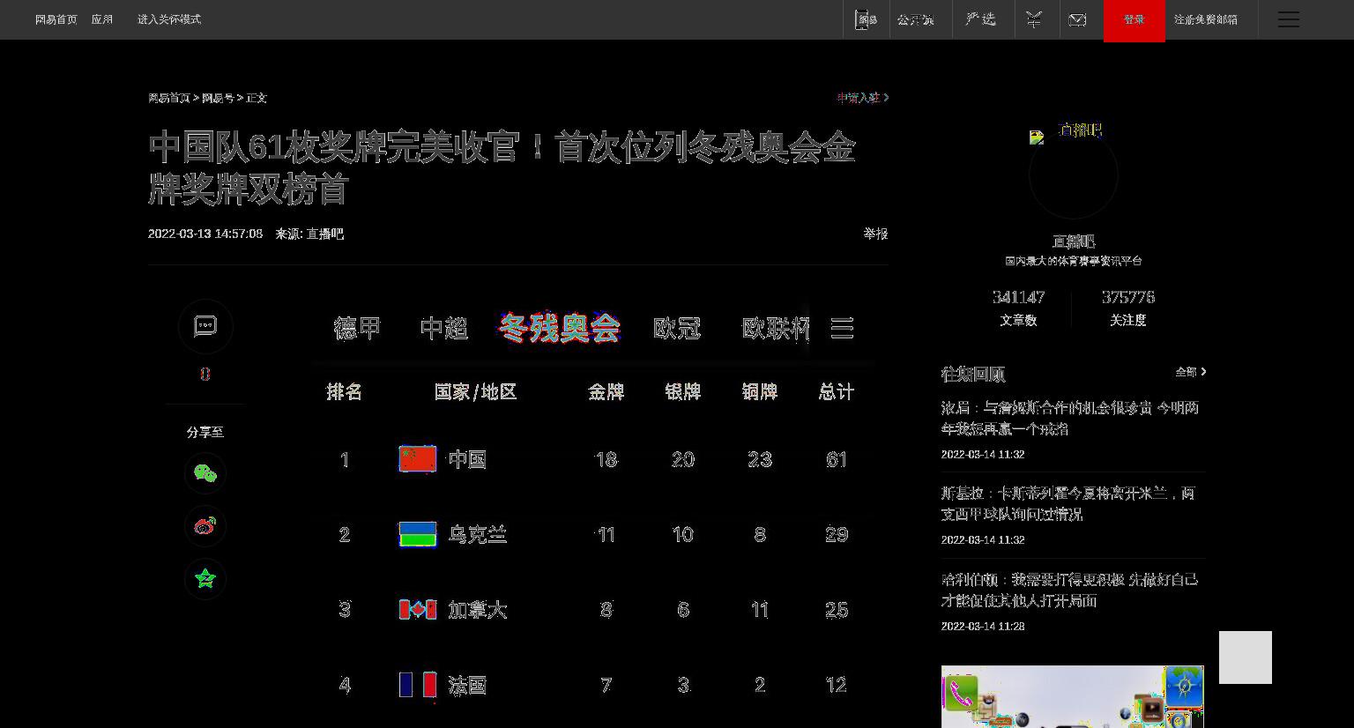Open the comments bubble icon
Image resolution: width=1354 pixels, height=728 pixels.
tap(205, 326)
